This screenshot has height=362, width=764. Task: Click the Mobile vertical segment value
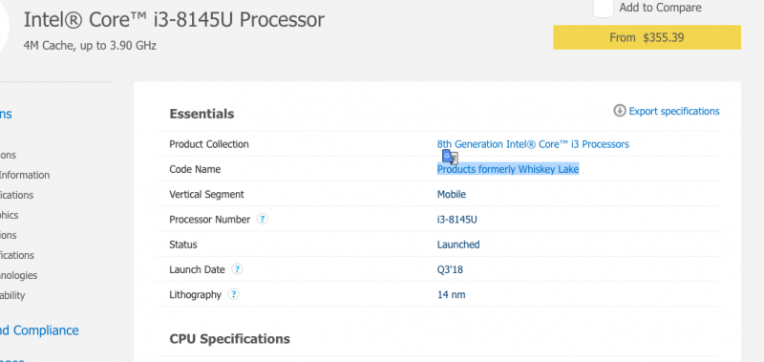point(451,195)
